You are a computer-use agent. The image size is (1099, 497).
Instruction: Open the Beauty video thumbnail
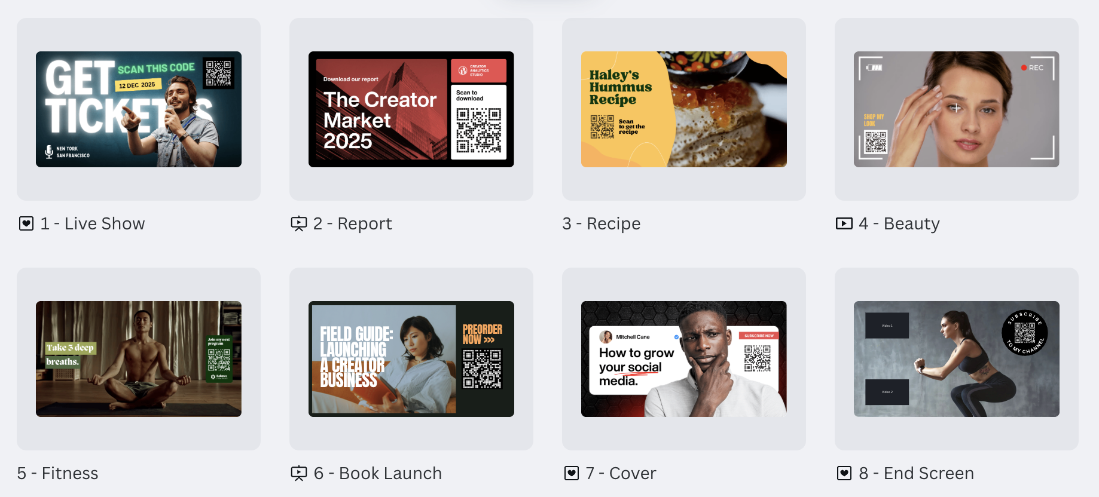pyautogui.click(x=957, y=109)
